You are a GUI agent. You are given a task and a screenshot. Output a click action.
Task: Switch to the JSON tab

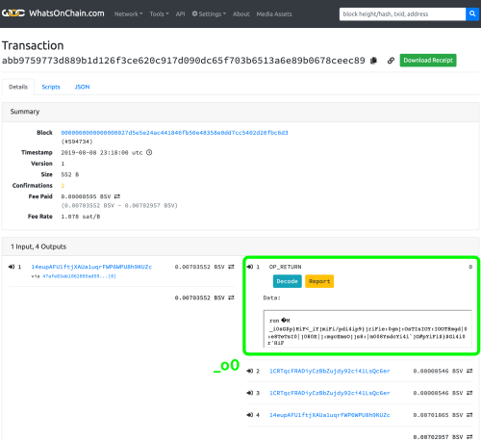(82, 87)
